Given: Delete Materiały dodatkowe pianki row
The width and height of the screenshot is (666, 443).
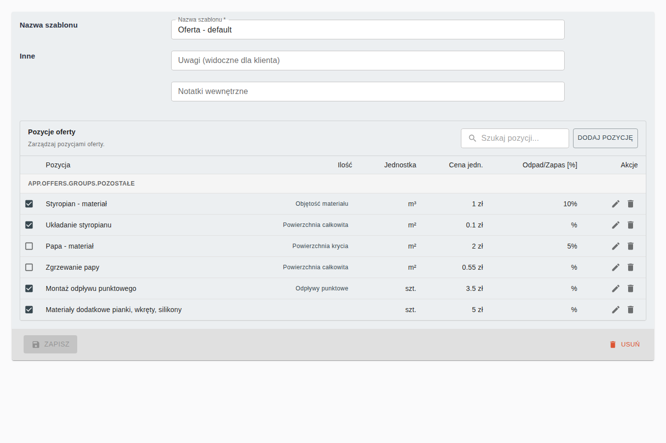Looking at the screenshot, I should click(631, 310).
